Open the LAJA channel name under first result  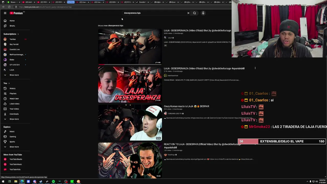[x=170, y=38]
